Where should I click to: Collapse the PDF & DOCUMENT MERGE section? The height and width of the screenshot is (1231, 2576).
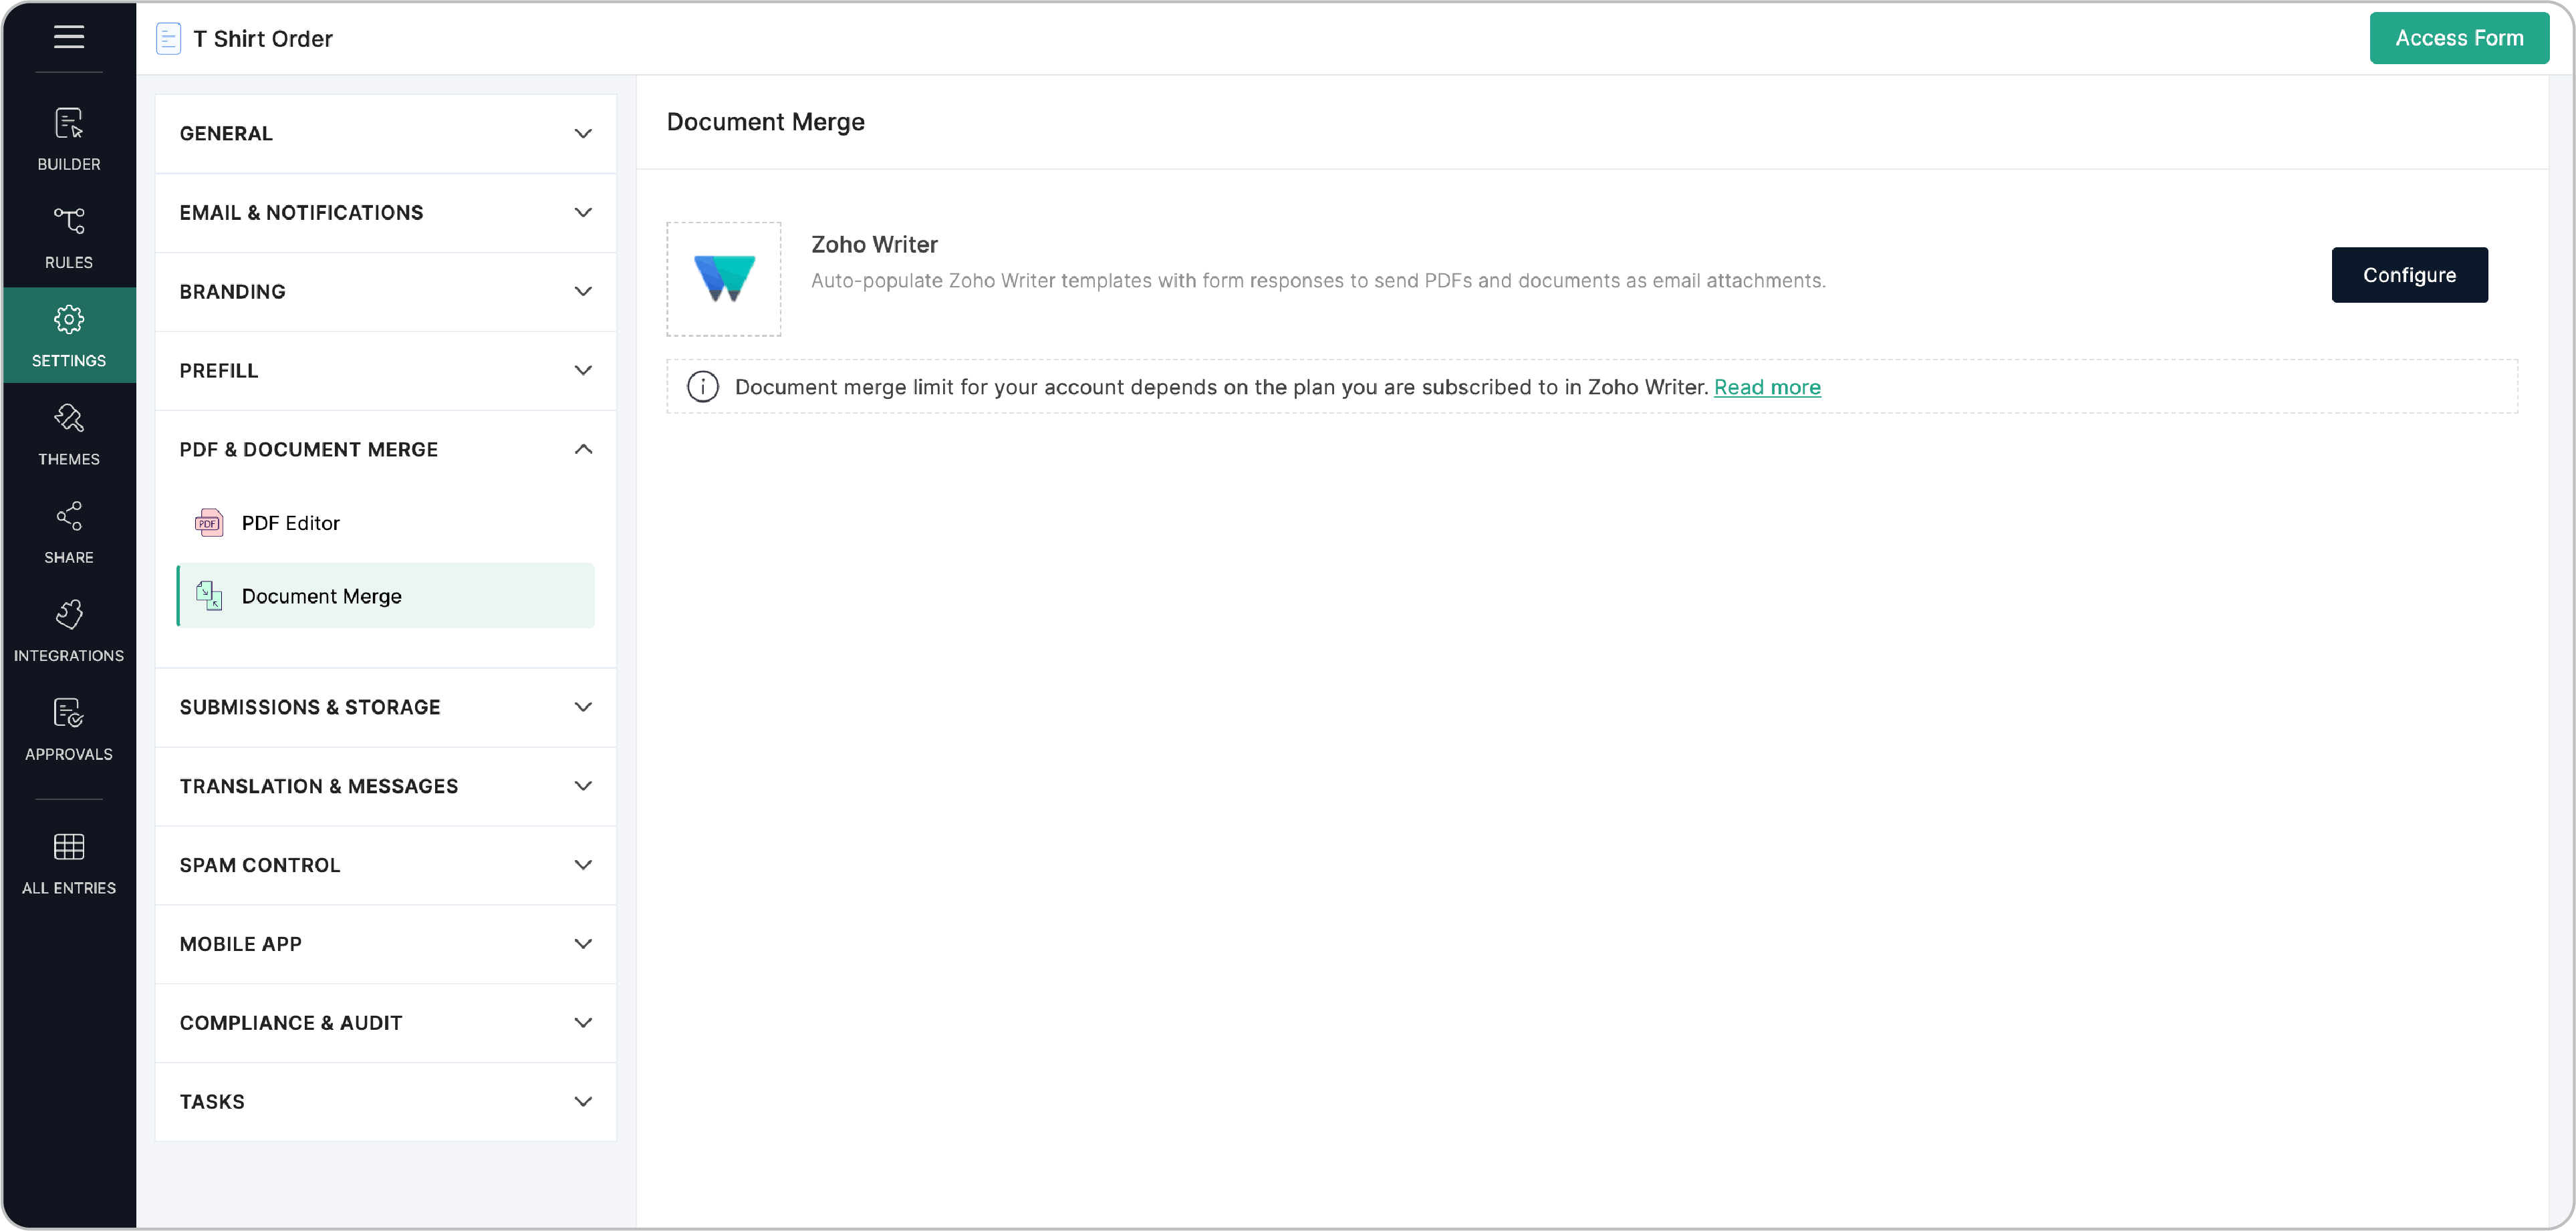[385, 449]
